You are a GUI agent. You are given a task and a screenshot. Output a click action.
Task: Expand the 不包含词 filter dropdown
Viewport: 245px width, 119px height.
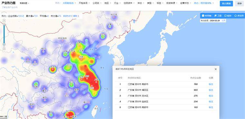point(84,3)
